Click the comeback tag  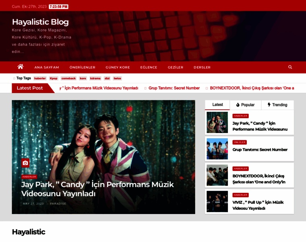coord(68,78)
